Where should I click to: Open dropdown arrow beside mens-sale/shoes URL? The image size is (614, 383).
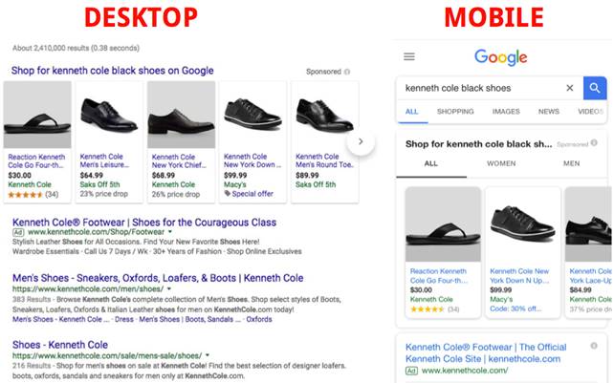click(x=208, y=354)
